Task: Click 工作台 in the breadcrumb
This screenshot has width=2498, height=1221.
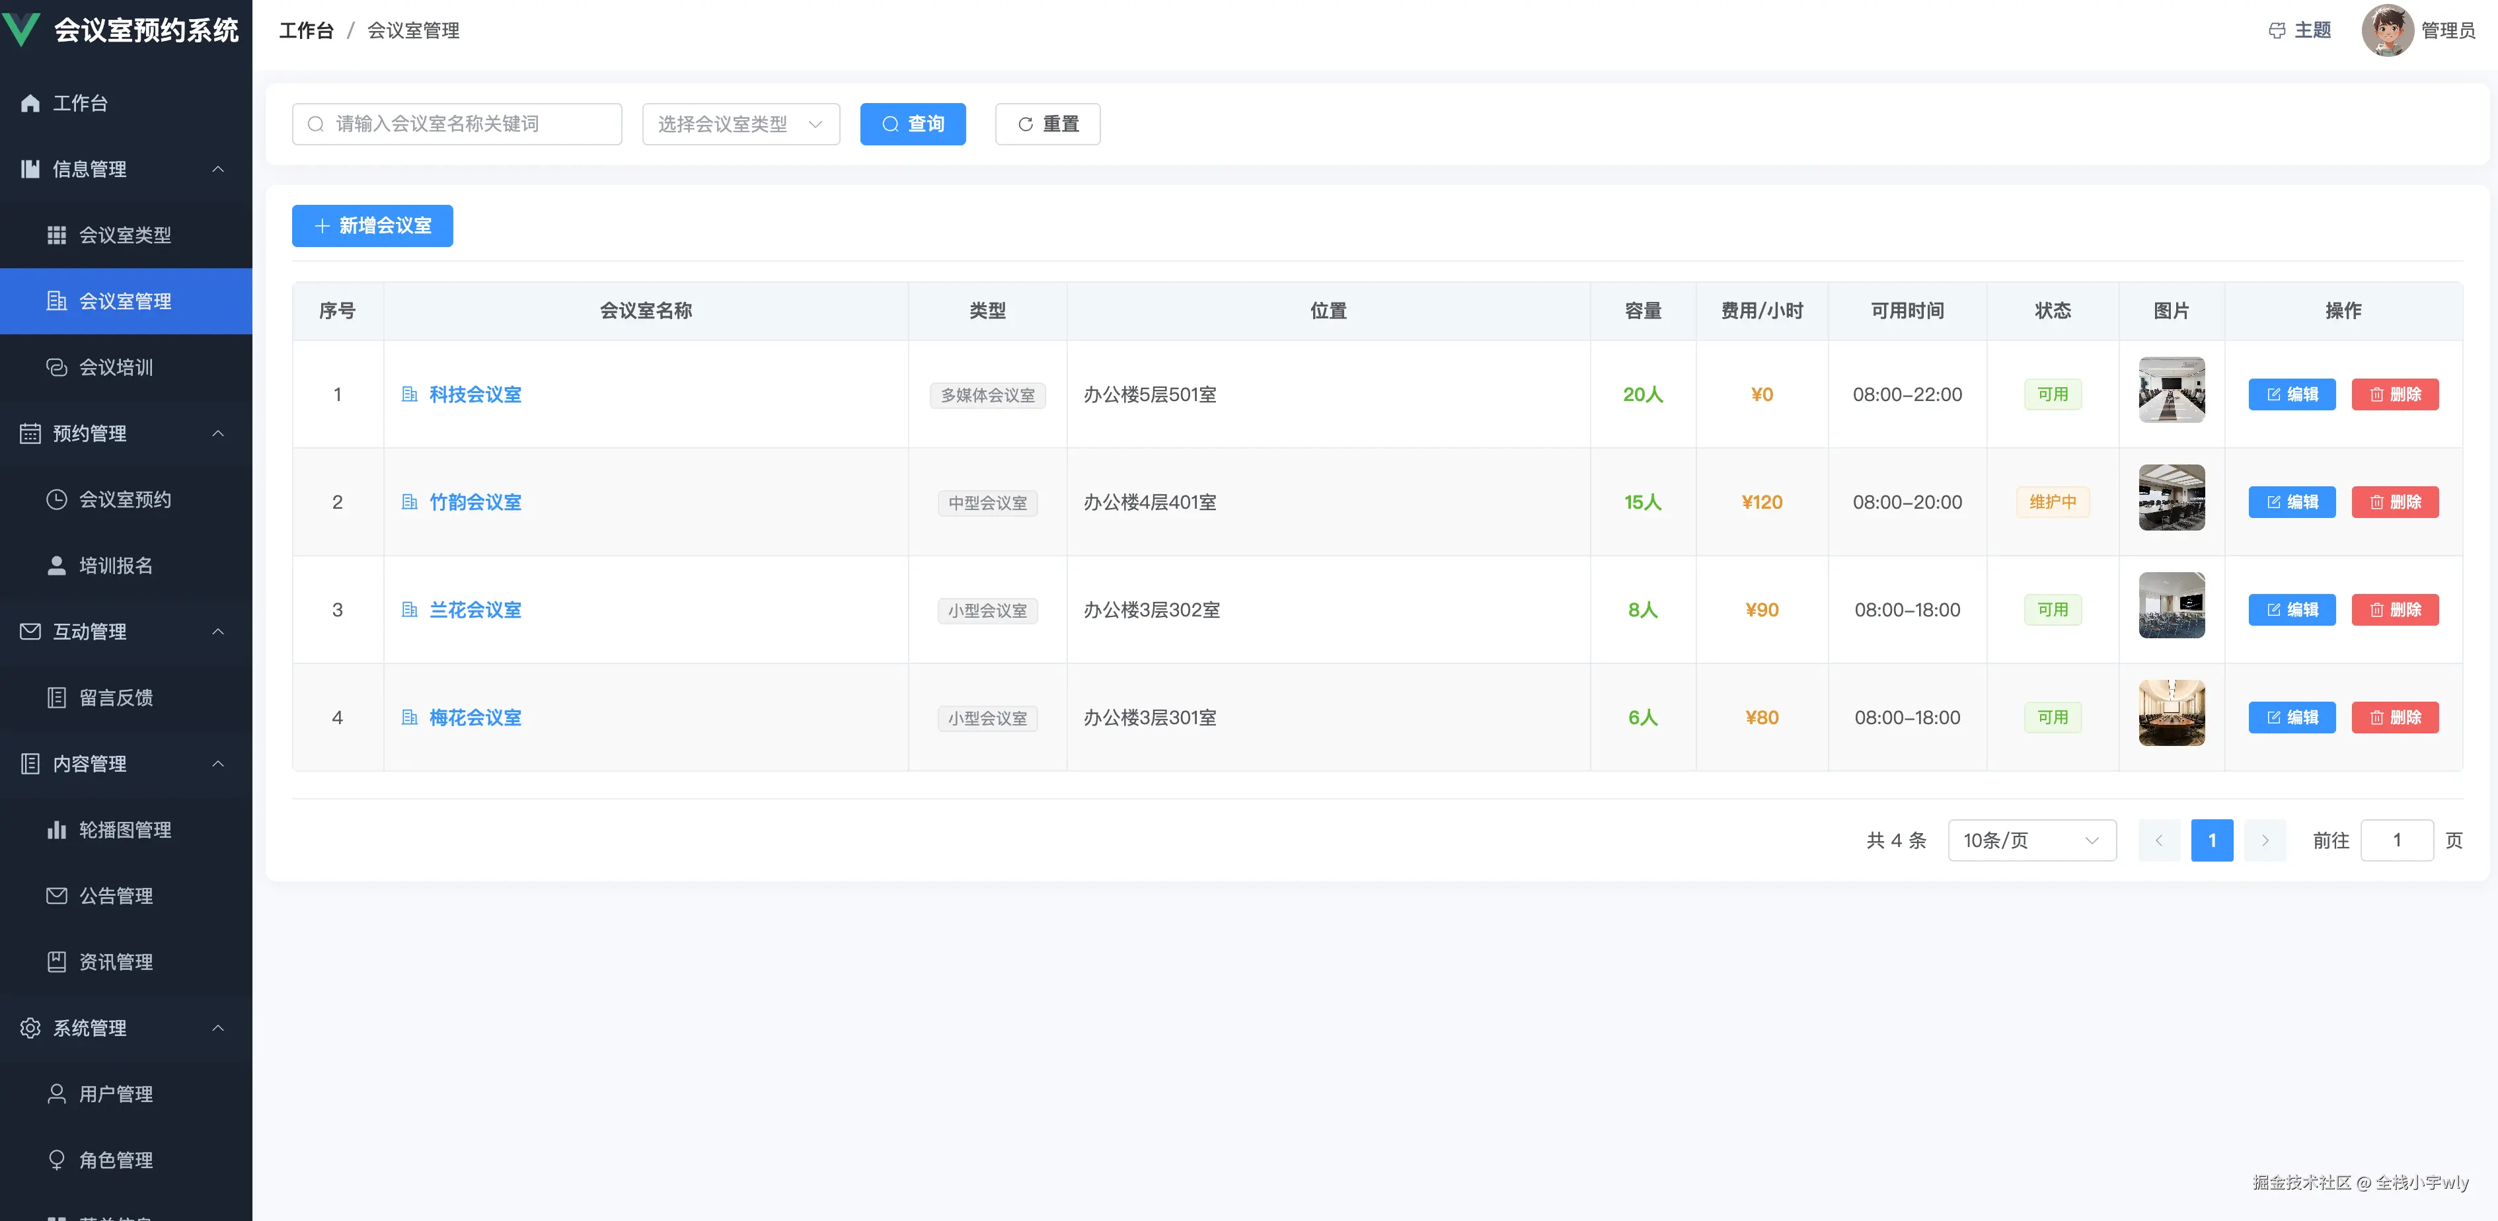Action: [307, 30]
